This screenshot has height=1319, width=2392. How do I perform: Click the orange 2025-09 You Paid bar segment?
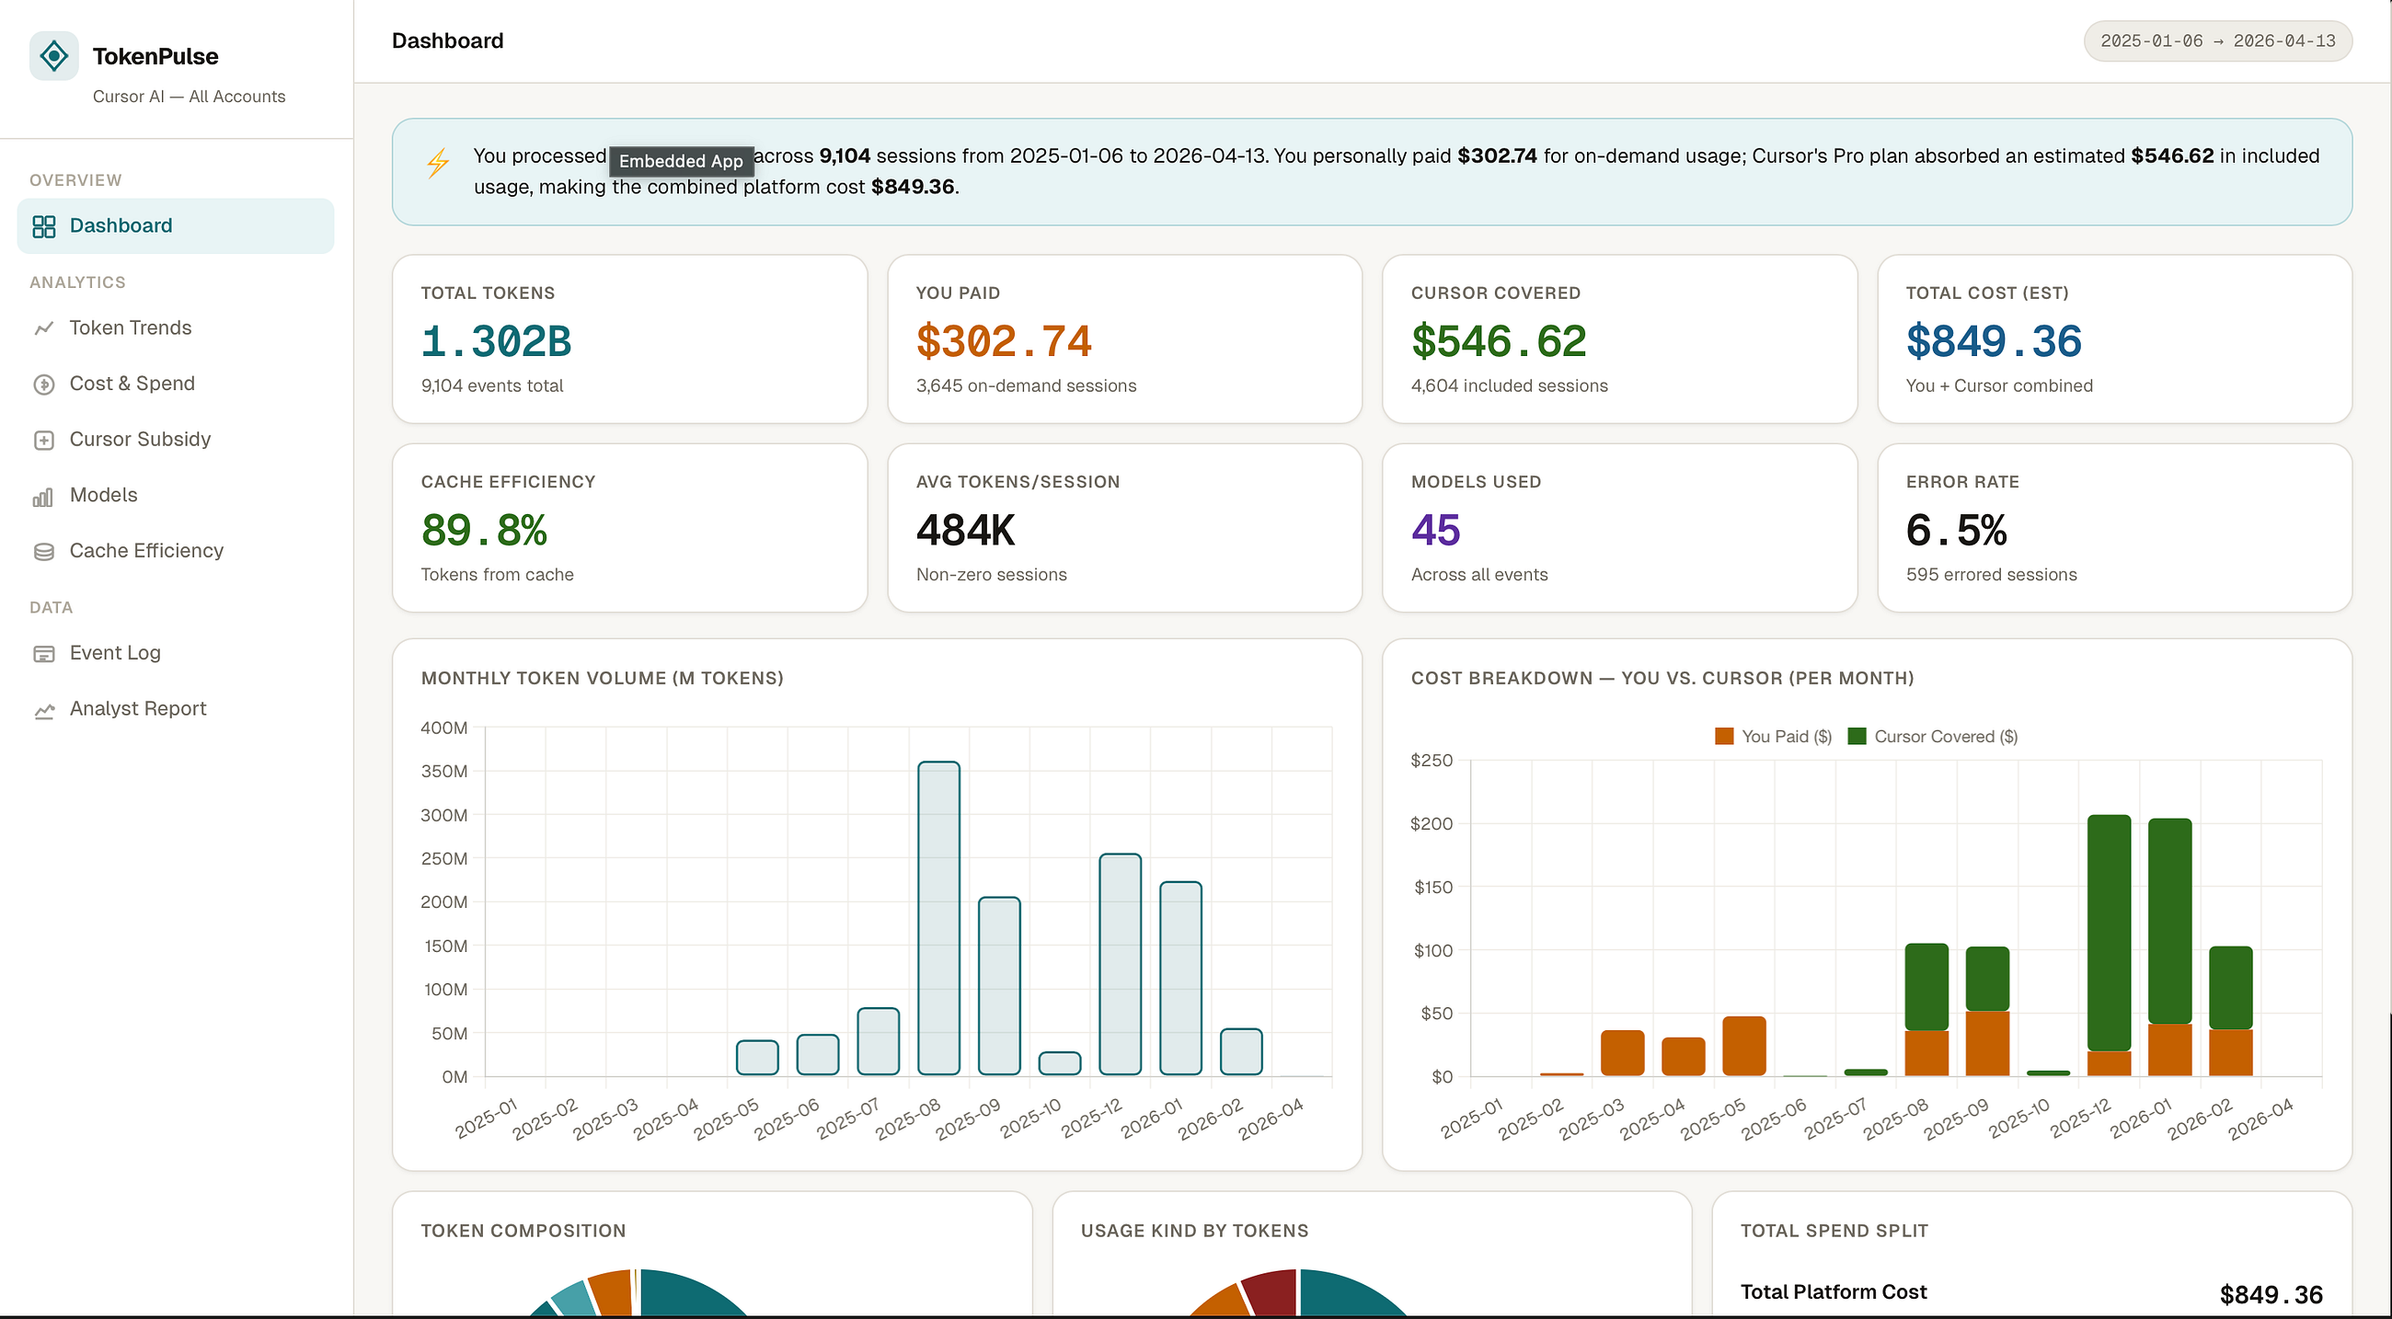point(1987,1043)
